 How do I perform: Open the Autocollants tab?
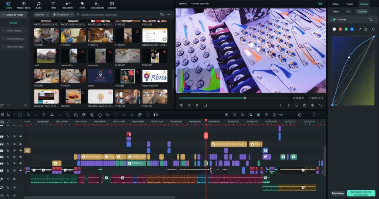tap(97, 5)
